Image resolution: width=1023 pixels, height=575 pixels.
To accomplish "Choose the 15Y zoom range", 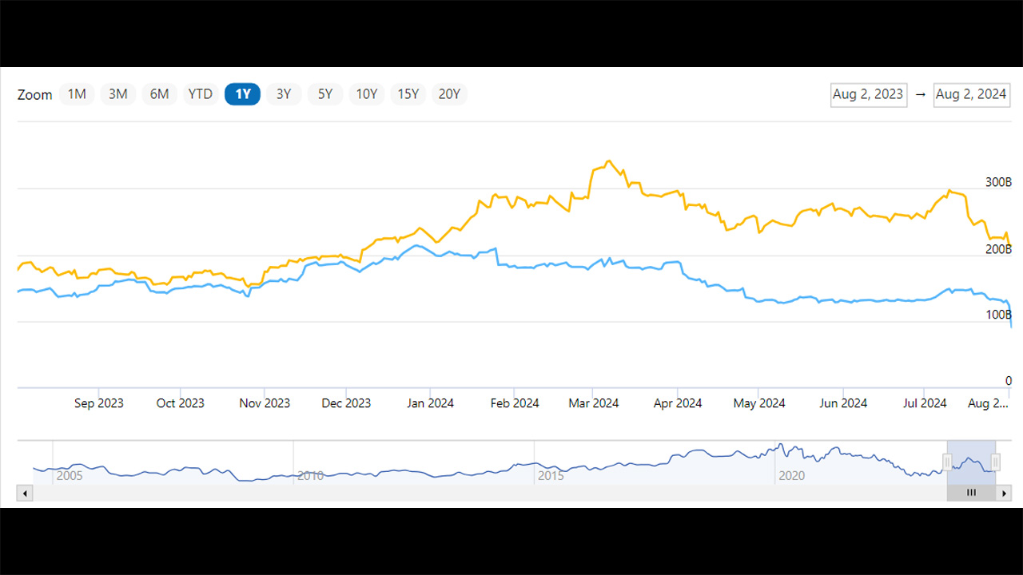I will (x=408, y=94).
